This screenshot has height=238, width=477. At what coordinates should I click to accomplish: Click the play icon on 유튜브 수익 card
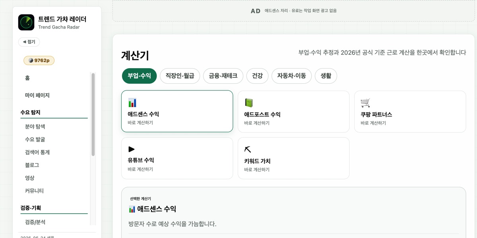[132, 149]
